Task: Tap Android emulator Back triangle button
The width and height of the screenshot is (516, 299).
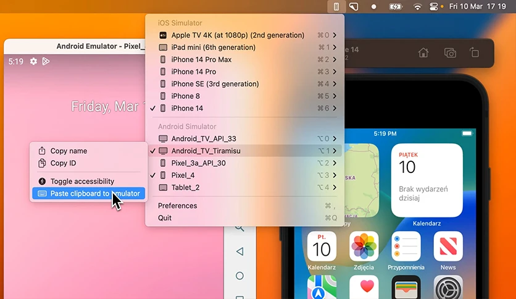Action: coord(240,251)
